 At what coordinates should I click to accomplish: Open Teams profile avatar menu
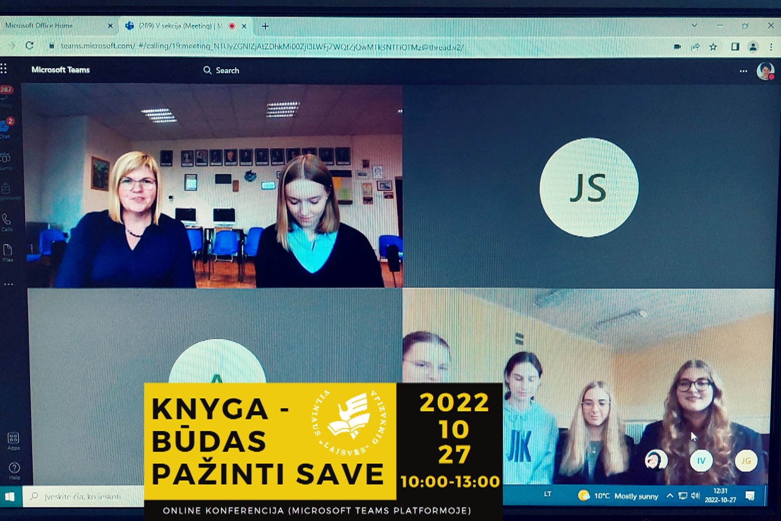click(x=765, y=71)
